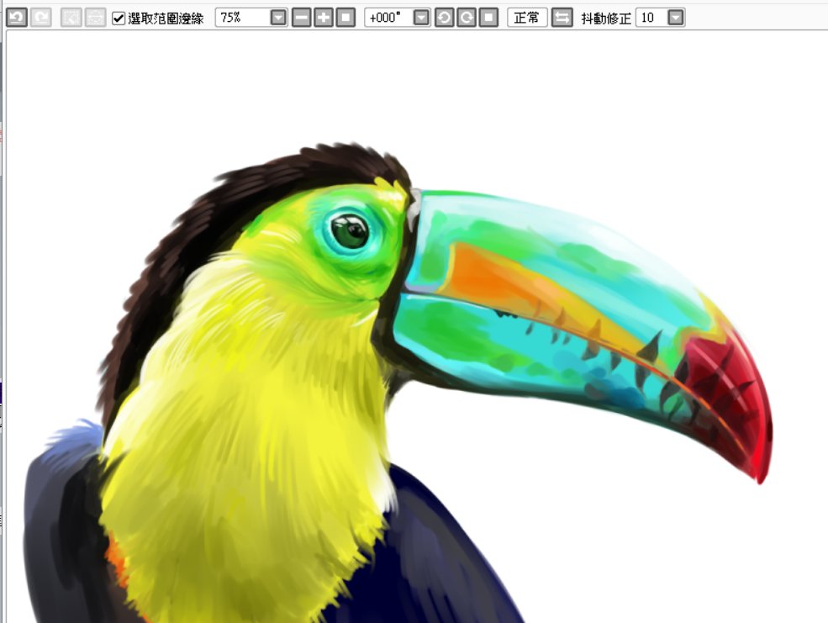Toggle the 選取範圍邊緣 checkbox
828x623 pixels.
pos(119,18)
